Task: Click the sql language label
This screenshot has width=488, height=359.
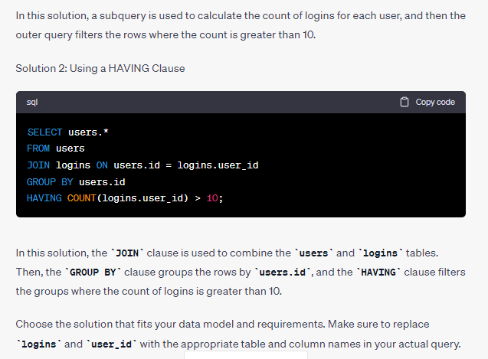Action: [x=32, y=102]
